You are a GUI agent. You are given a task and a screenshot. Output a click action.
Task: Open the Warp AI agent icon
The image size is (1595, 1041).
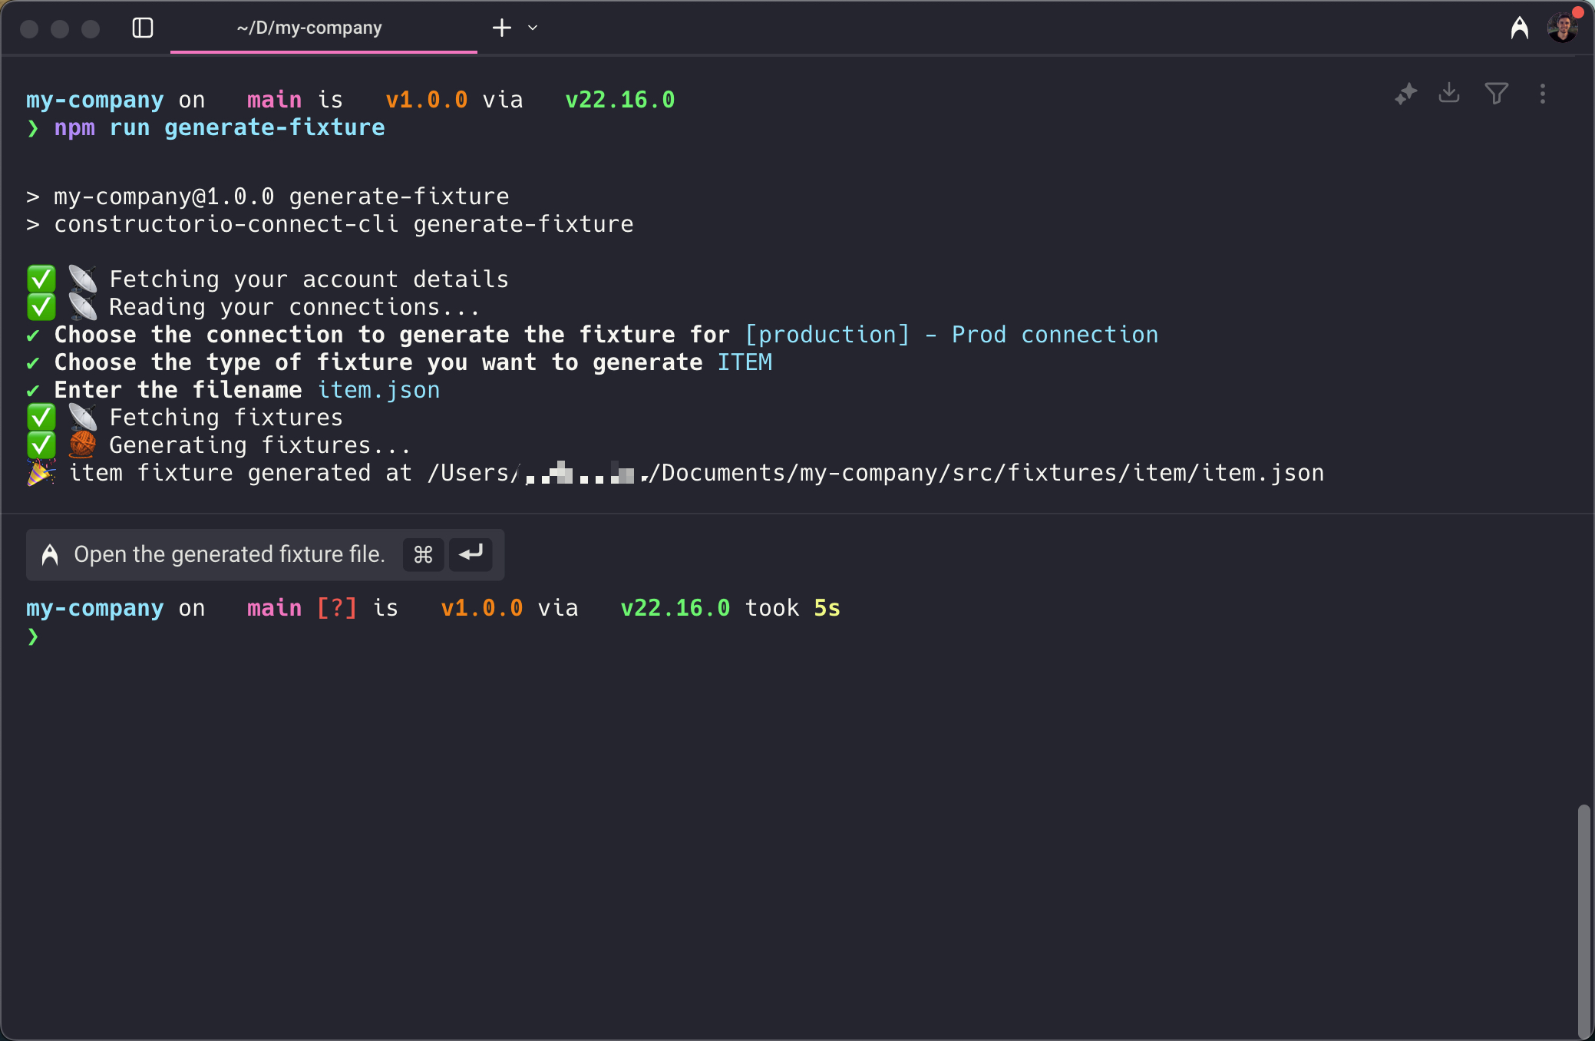click(x=1520, y=28)
